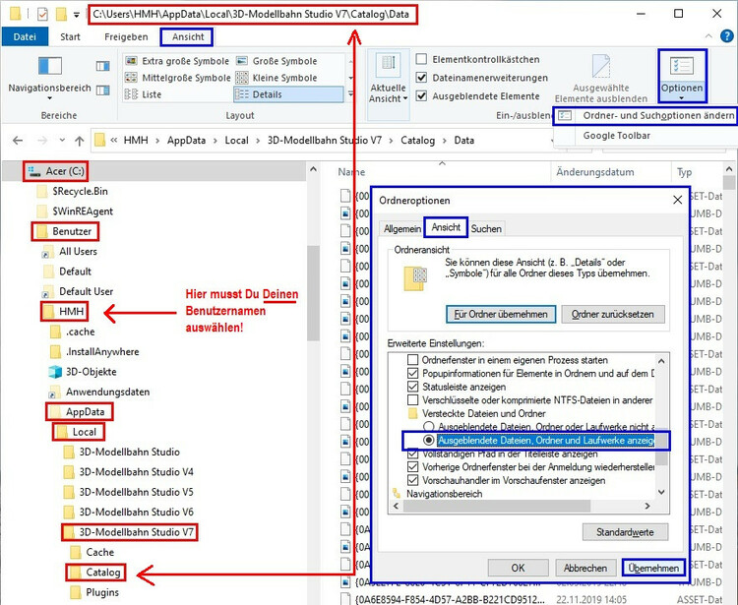Choose Große Symbole layout
This screenshot has height=605, width=738.
click(x=277, y=61)
